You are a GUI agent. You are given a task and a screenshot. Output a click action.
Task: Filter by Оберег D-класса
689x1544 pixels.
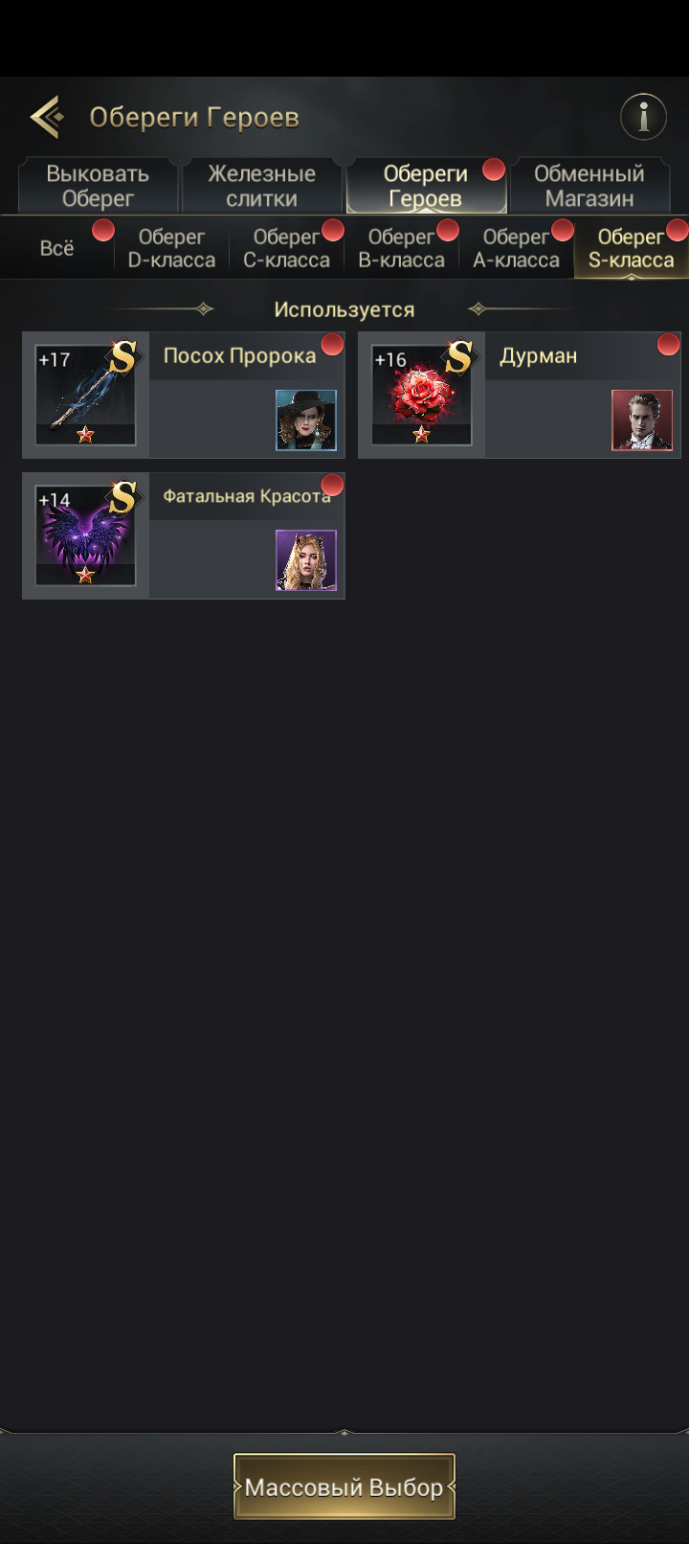tap(172, 248)
